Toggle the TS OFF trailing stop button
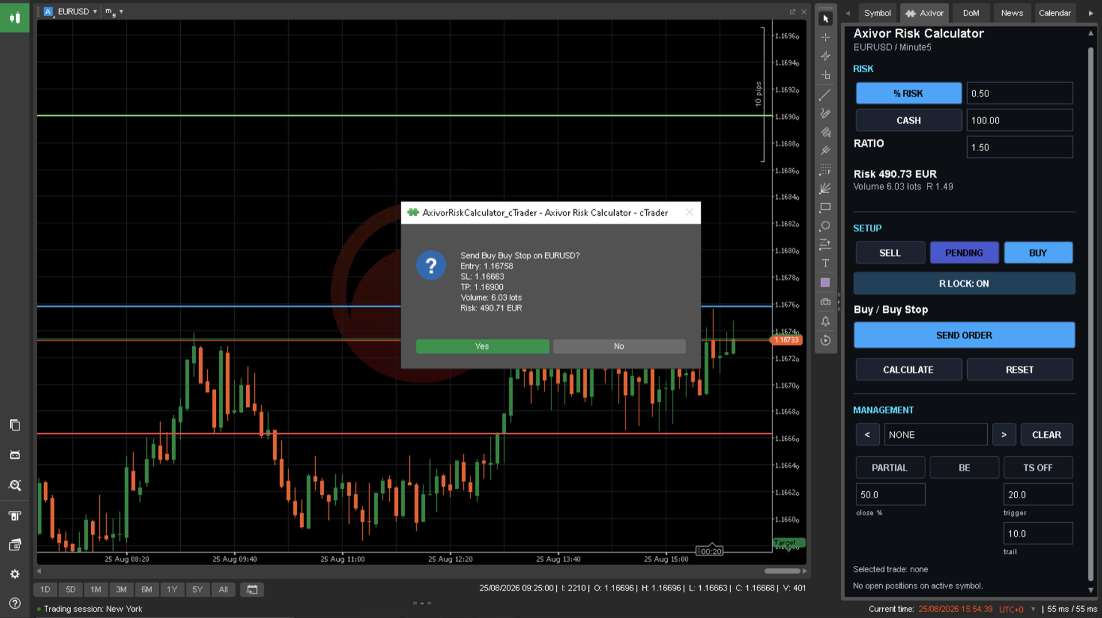 pos(1038,468)
